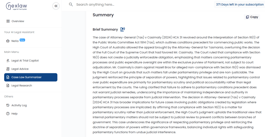Click the gavel icon for Trial Copilot
265x137 pixels.
(8, 60)
